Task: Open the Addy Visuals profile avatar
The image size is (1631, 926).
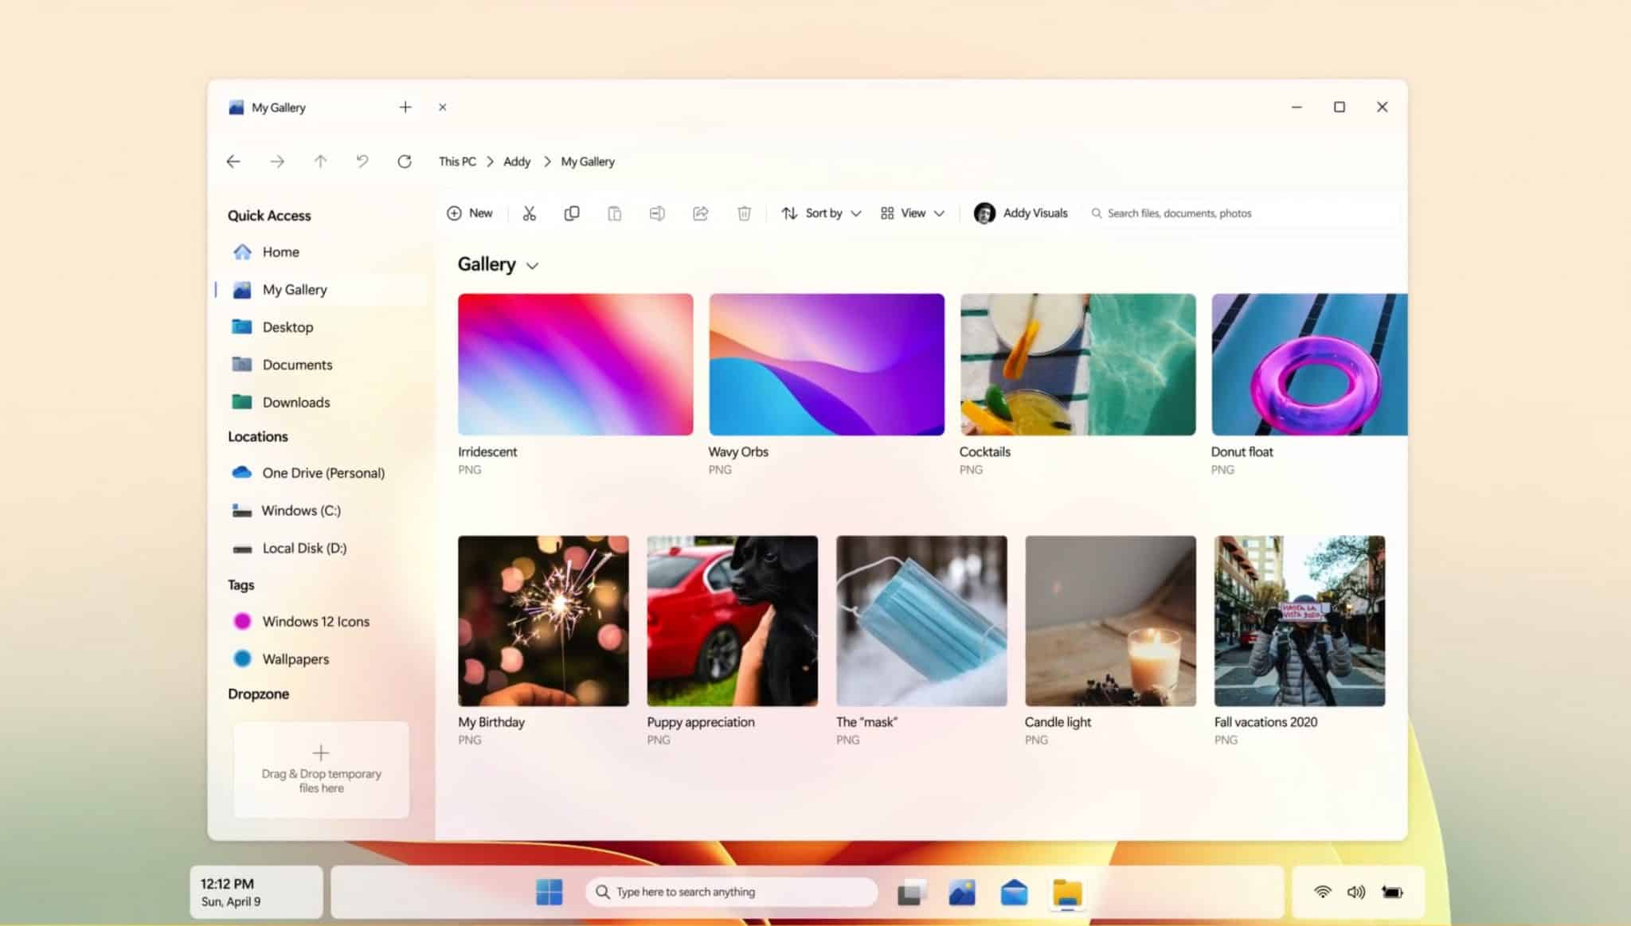Action: tap(984, 213)
